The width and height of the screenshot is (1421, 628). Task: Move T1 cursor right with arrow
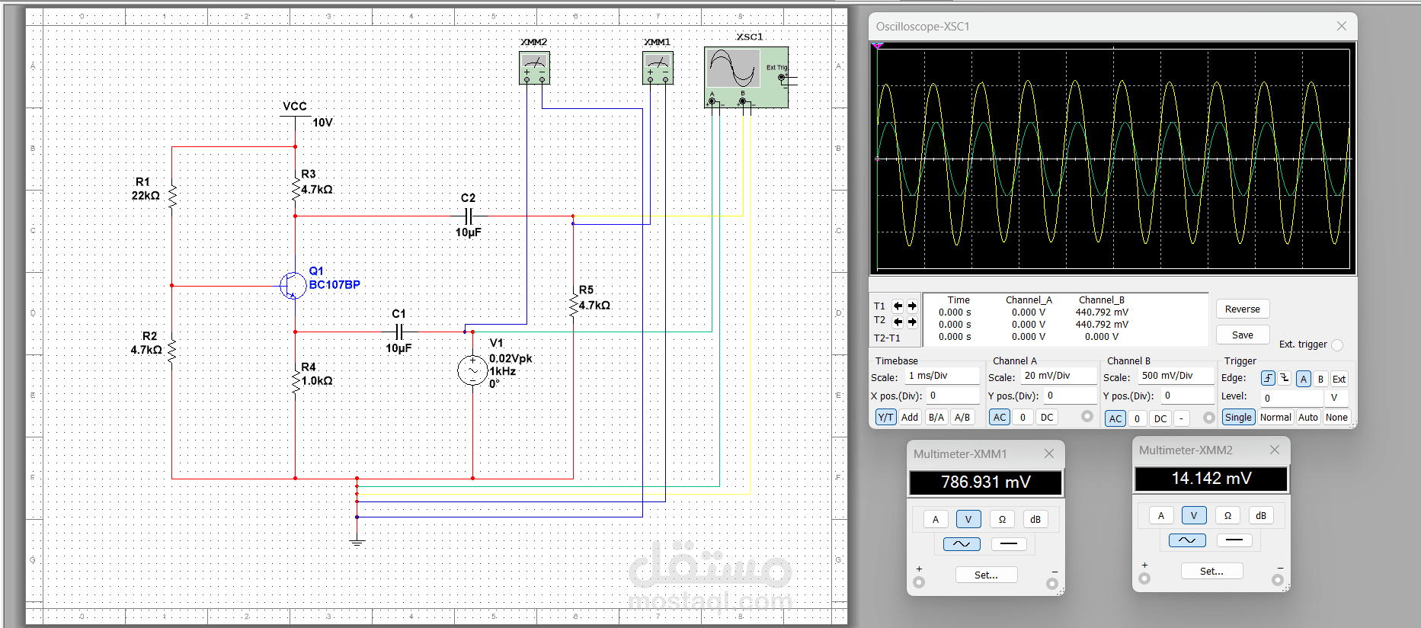click(912, 306)
